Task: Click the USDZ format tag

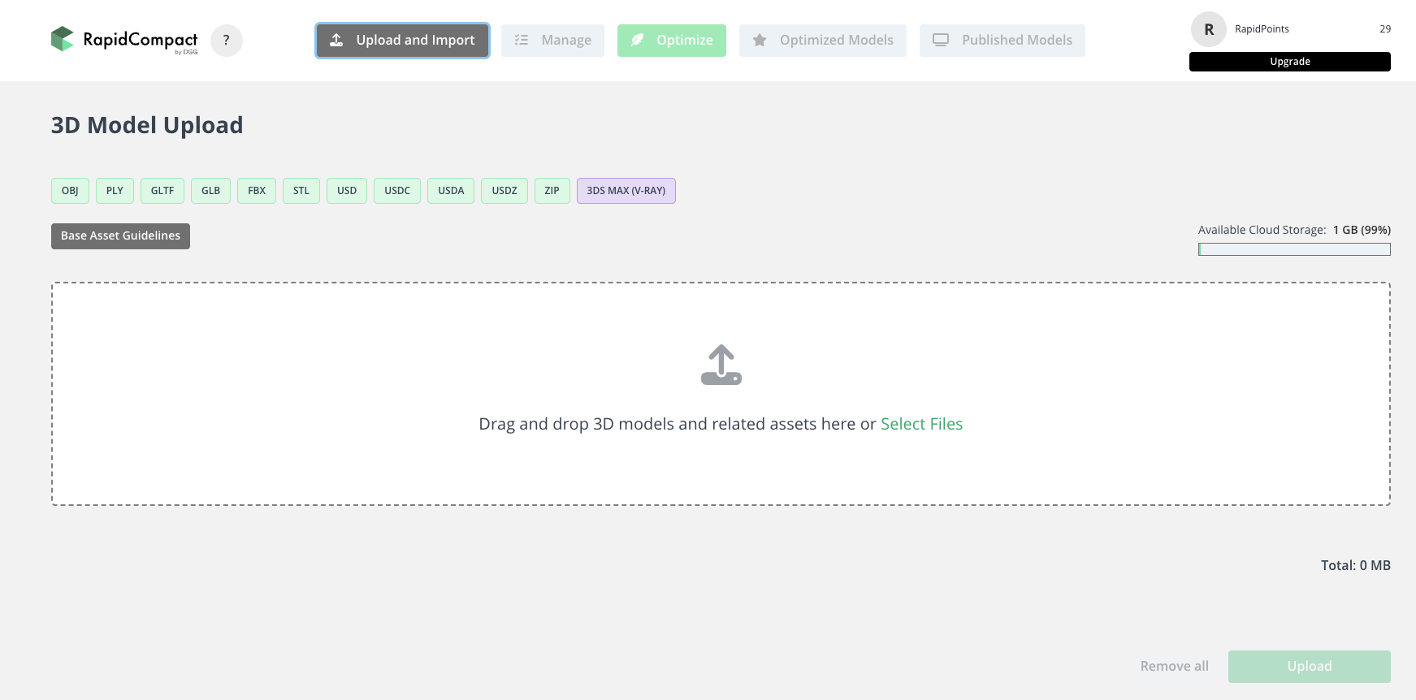Action: 504,191
